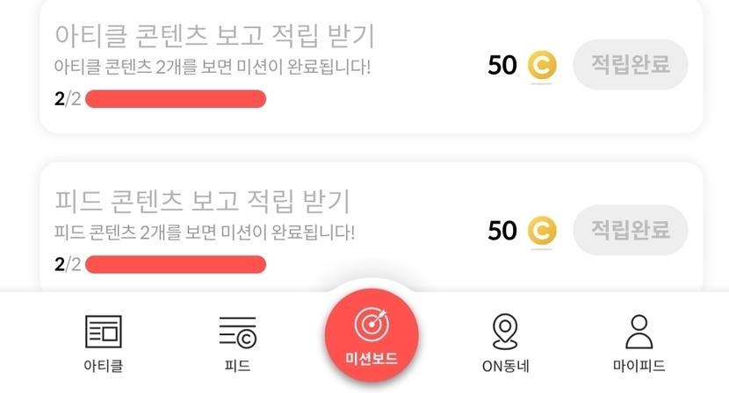Click the red progress bar of the 피드 mission
Viewport: 729px width, 393px height.
pos(176,264)
